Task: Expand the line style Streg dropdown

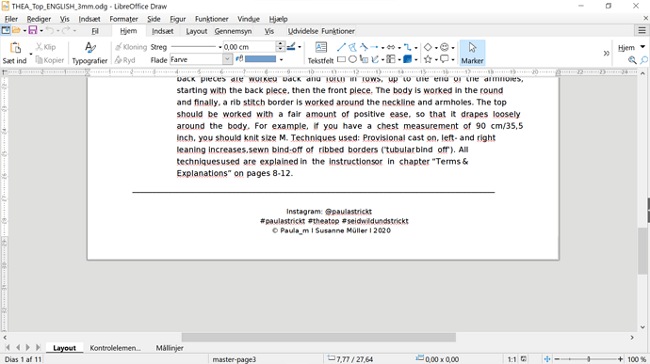Action: pos(219,47)
